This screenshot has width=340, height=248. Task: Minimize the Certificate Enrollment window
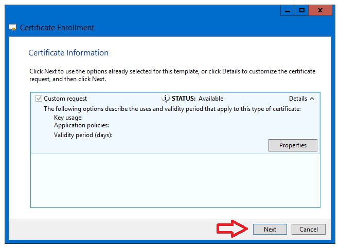point(288,11)
